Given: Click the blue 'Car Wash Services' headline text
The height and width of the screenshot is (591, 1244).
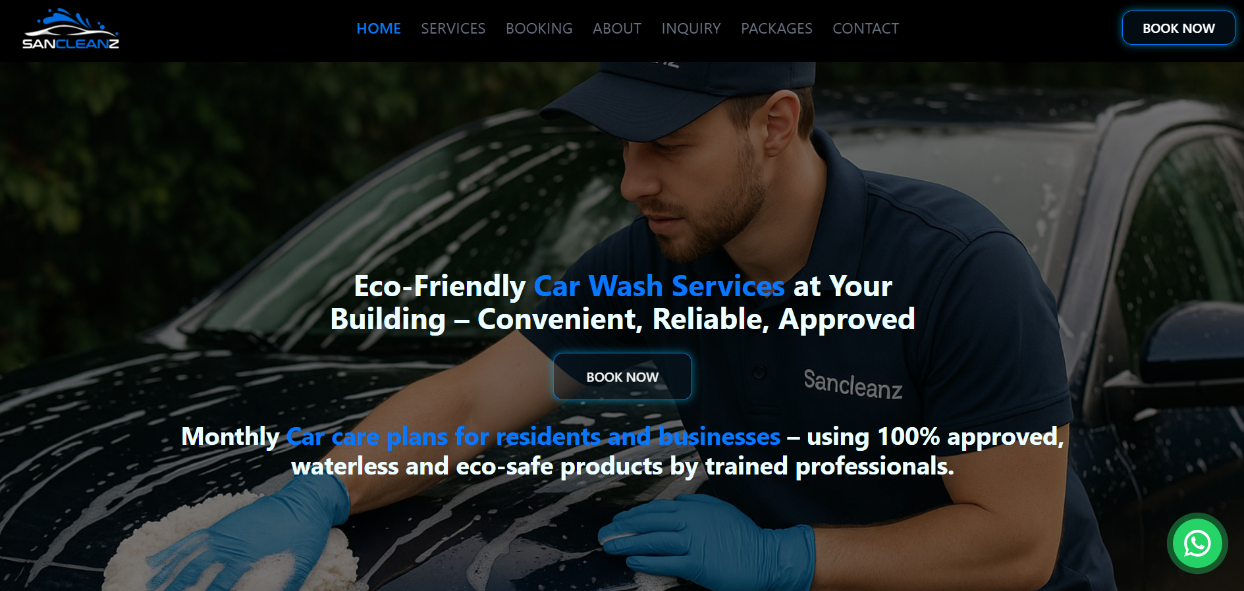Looking at the screenshot, I should [659, 286].
